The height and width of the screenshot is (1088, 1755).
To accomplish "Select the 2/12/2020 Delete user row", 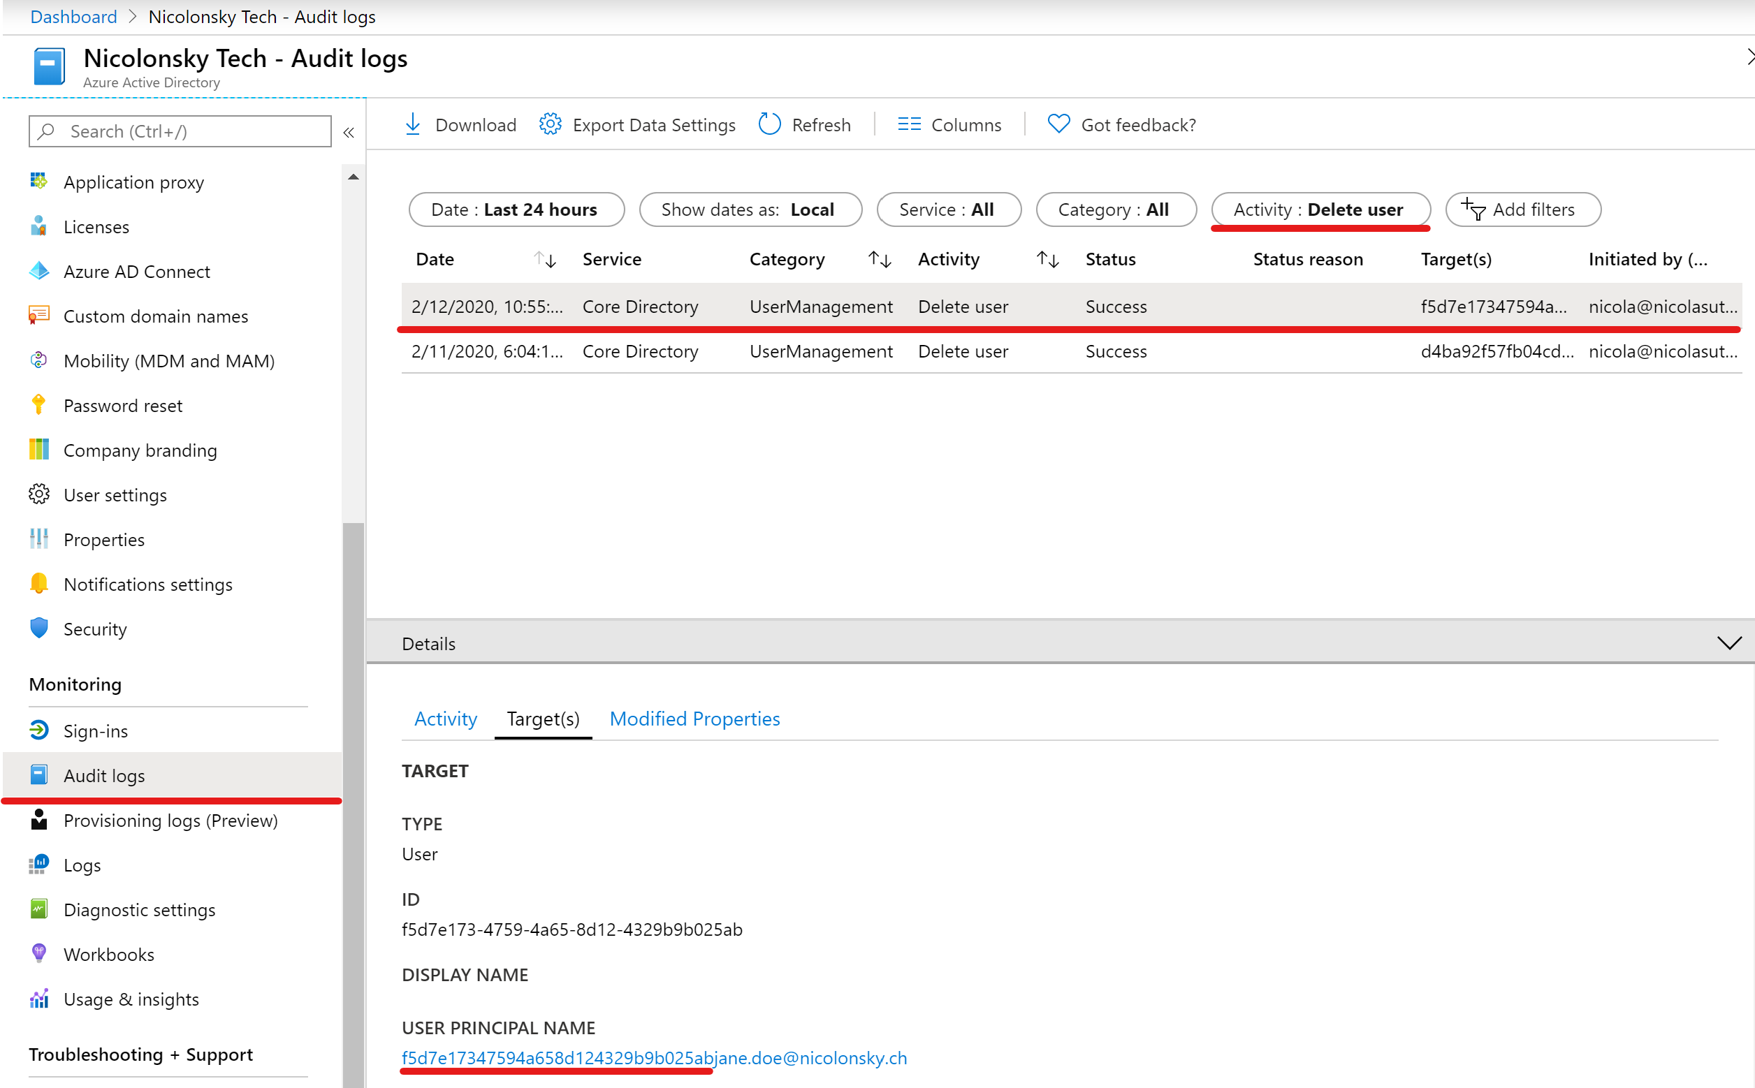I will [x=1071, y=307].
